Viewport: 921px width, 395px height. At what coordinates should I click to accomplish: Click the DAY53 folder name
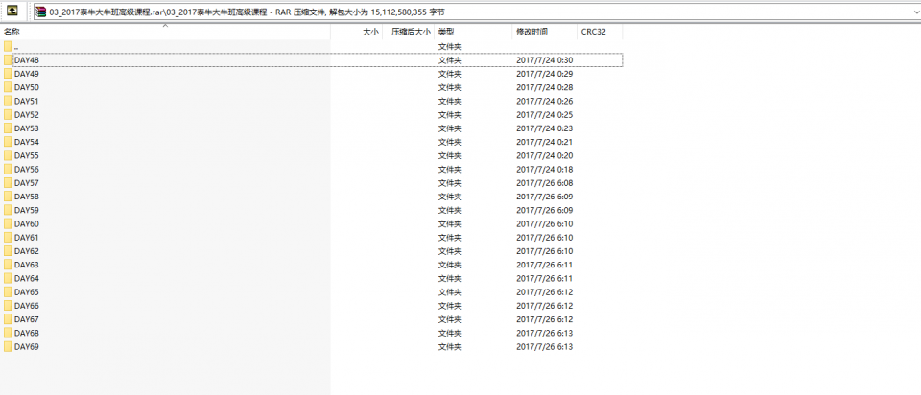pyautogui.click(x=27, y=128)
